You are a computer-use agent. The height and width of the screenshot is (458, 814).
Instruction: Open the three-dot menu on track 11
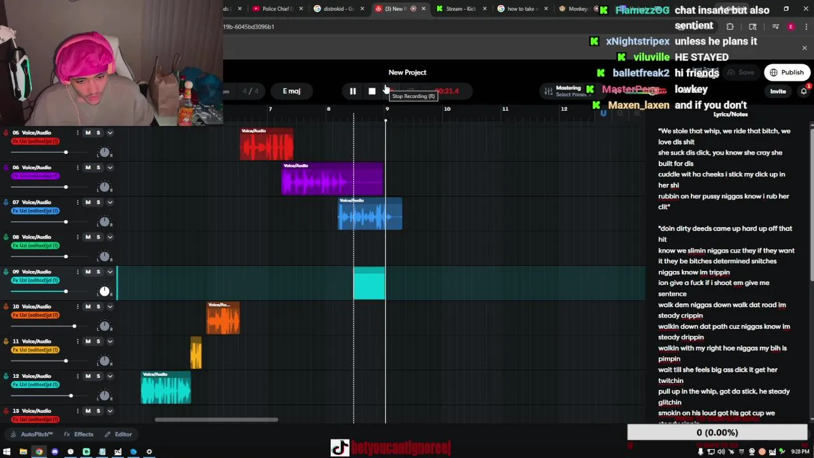[78, 341]
